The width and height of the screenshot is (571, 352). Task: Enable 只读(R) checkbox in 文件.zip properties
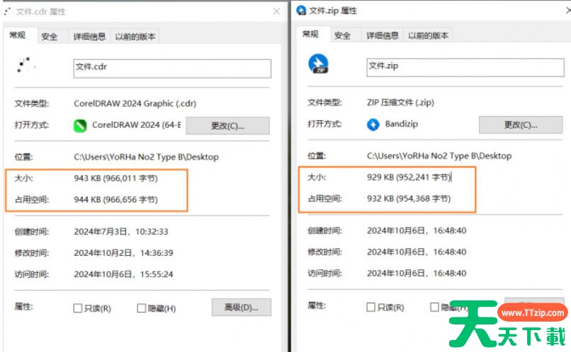371,307
